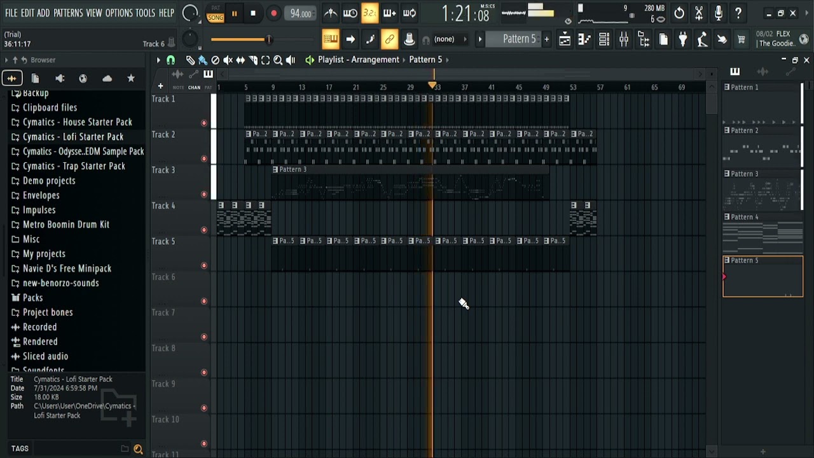Image resolution: width=814 pixels, height=458 pixels.
Task: Open the Browser panel options arrow
Action: point(6,60)
